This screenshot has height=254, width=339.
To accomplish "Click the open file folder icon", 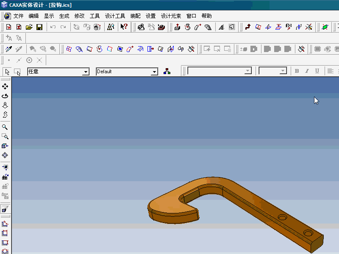I will 29,27.
